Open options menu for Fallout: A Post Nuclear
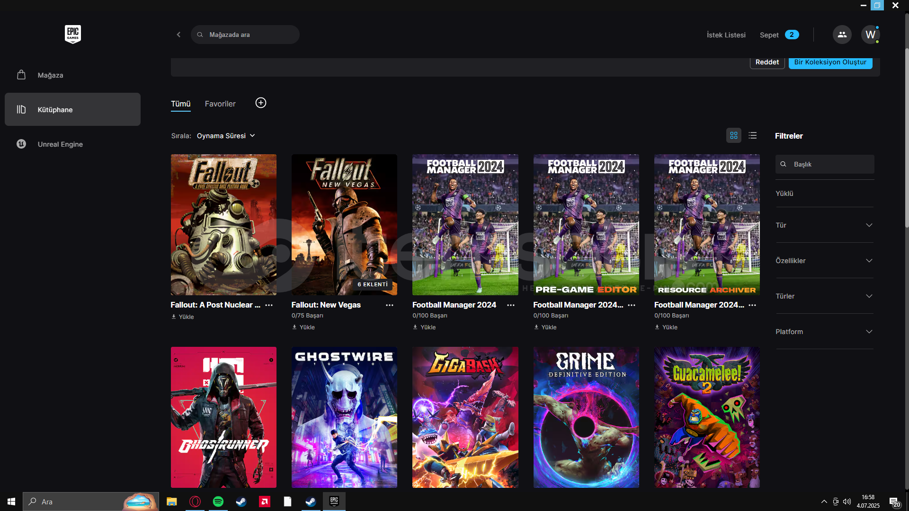 click(269, 305)
